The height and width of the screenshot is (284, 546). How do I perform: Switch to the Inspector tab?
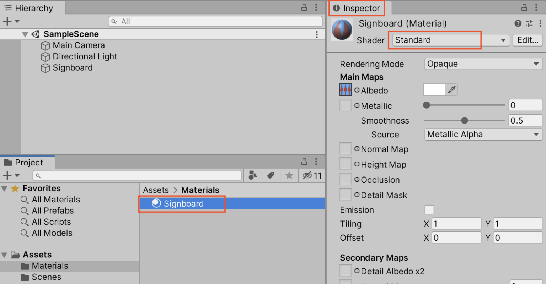tap(357, 8)
